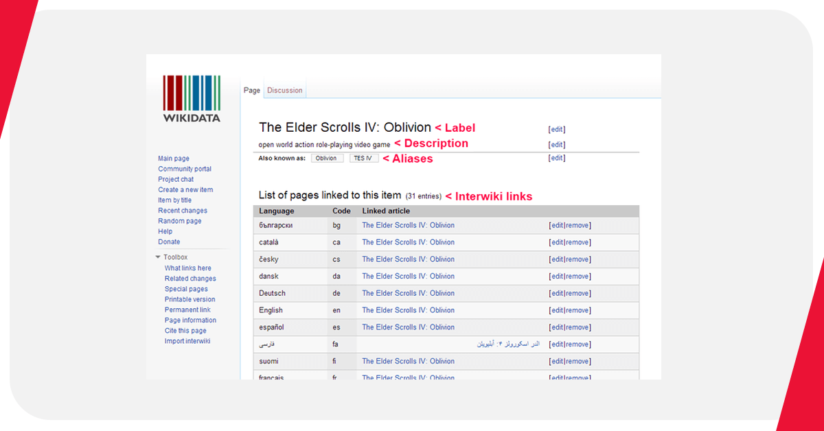Edit the aliases
This screenshot has height=431, width=824.
click(557, 158)
